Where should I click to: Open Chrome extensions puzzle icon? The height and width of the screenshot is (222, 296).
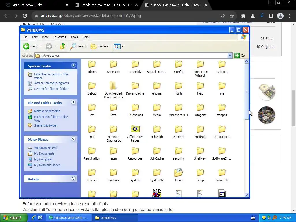pyautogui.click(x=243, y=16)
